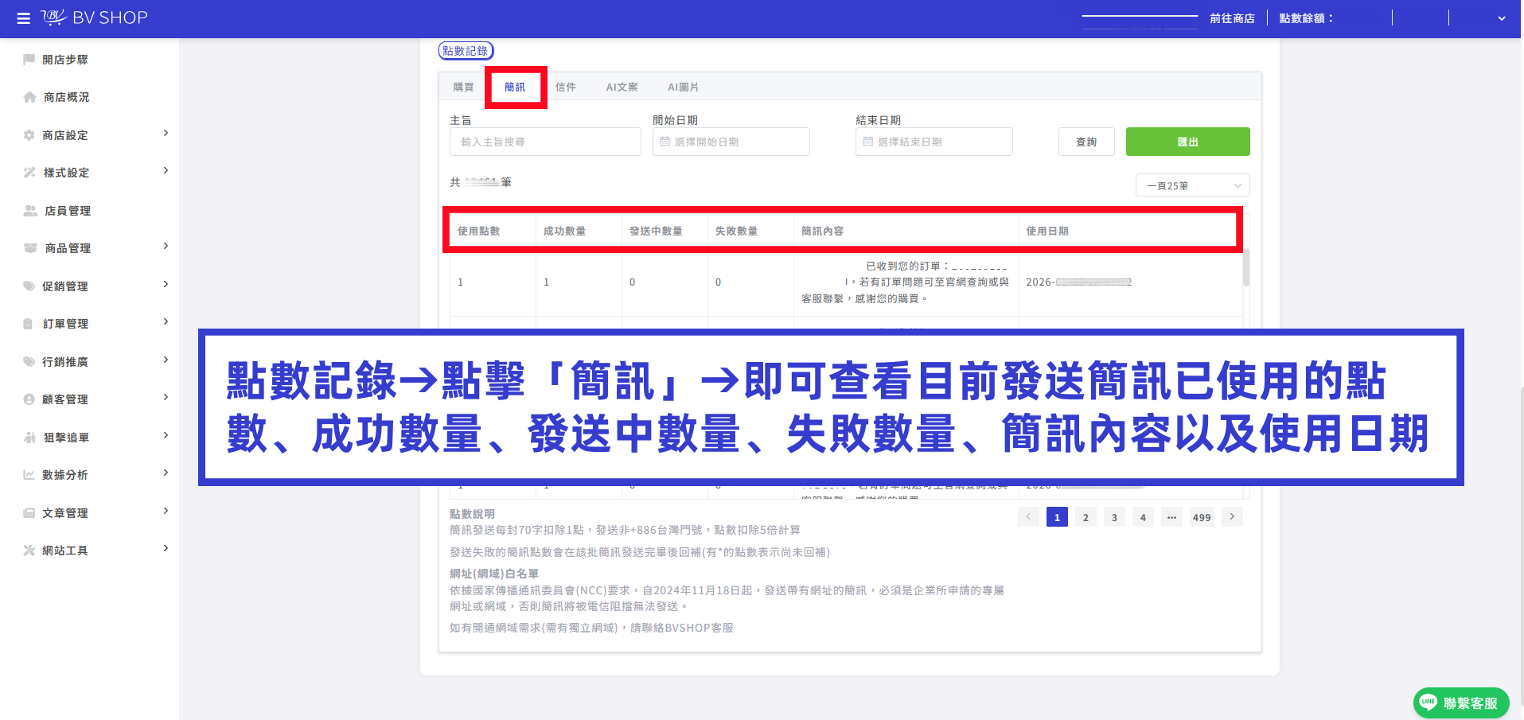This screenshot has height=720, width=1524.
Task: Click the 狙擊追單 icon
Action: 29,438
